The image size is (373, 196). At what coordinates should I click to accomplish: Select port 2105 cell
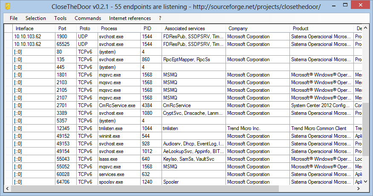[66, 90]
